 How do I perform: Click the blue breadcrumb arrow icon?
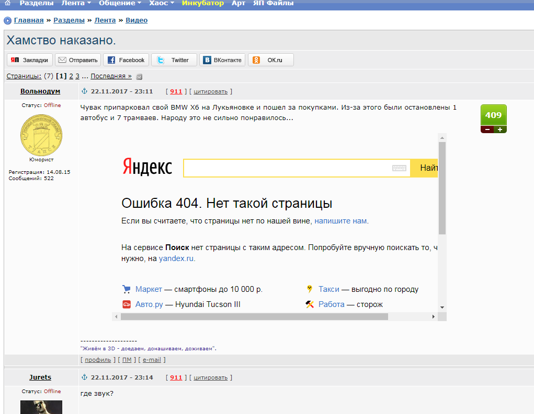(7, 21)
